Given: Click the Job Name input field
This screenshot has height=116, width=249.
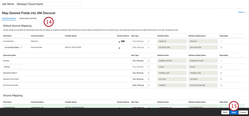Looking at the screenshot, I should tap(49, 4).
